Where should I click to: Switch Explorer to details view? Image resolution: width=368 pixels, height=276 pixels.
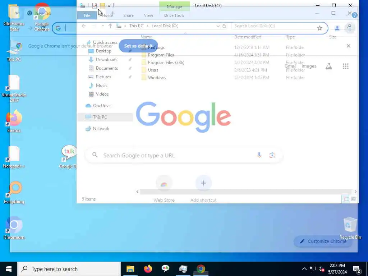pos(345,199)
